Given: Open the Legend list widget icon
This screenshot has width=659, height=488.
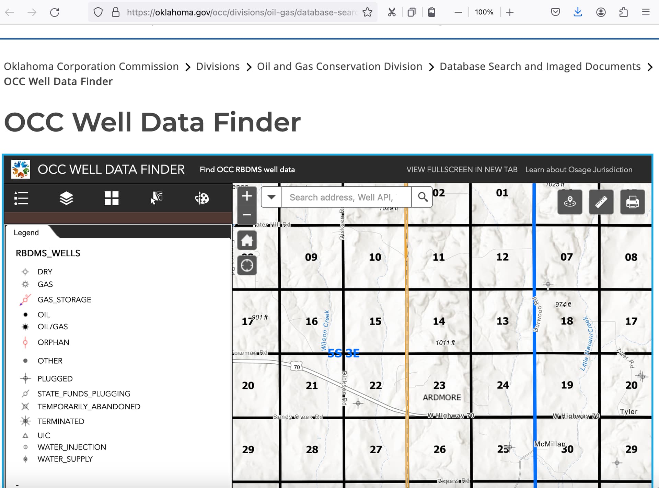Looking at the screenshot, I should coord(21,198).
